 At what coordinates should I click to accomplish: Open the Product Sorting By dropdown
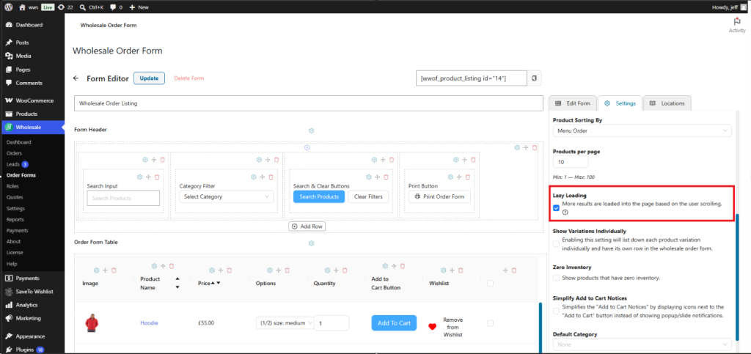pos(642,130)
